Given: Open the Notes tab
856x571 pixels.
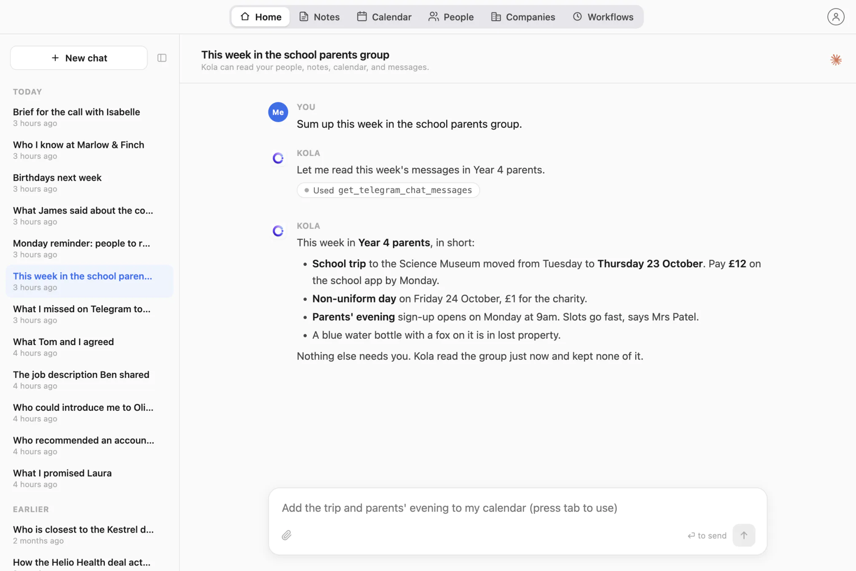Looking at the screenshot, I should (x=319, y=17).
